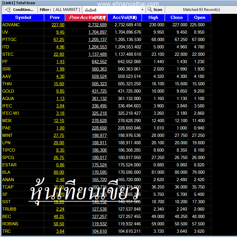Select the LPN symbol
Viewport: 237px width, 243px height.
pos(6,143)
